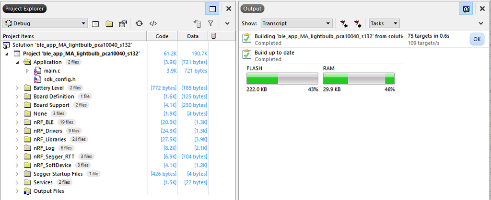Click the code brackets icon

tap(153, 23)
